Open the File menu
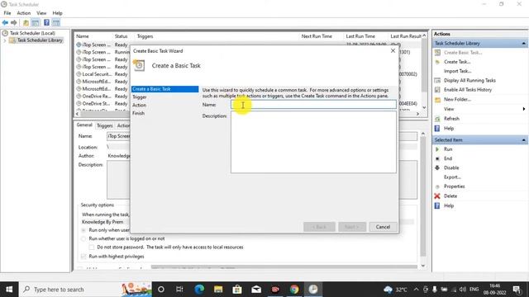The width and height of the screenshot is (529, 297). click(x=7, y=13)
